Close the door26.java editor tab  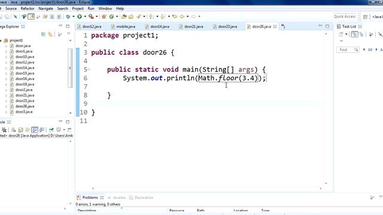click(275, 26)
